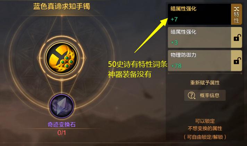Toggle lock on 物理防御力 +78 row
This screenshot has width=247, height=146.
tap(237, 61)
